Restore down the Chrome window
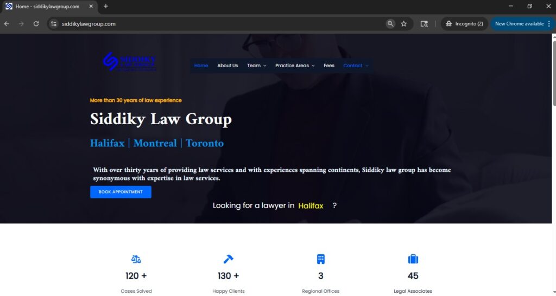The image size is (556, 296). pos(529,6)
